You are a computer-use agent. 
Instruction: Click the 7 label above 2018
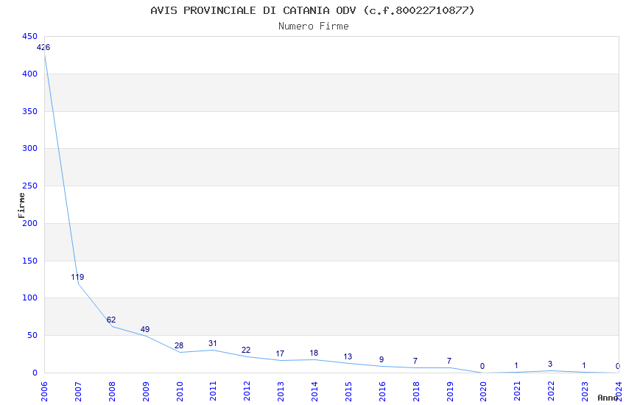[415, 361]
